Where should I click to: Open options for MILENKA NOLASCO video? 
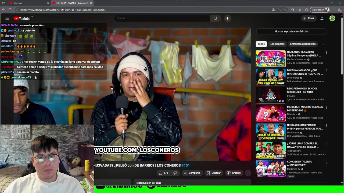pos(326,71)
